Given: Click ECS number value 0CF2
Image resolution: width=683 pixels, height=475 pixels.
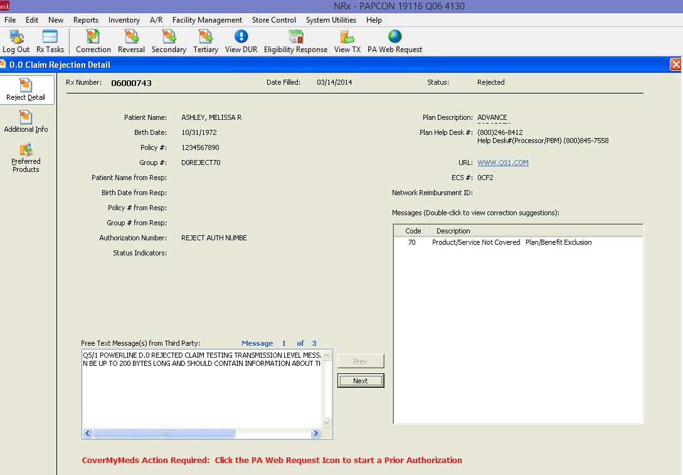Looking at the screenshot, I should [x=485, y=178].
